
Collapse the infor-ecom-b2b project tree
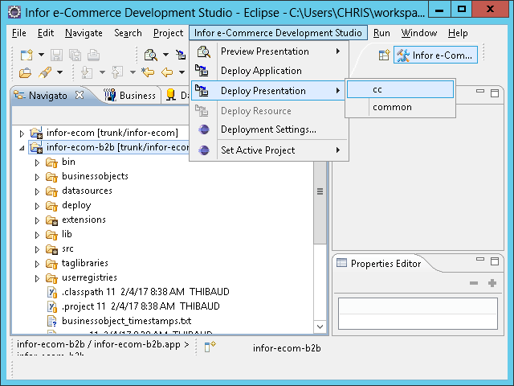point(22,147)
